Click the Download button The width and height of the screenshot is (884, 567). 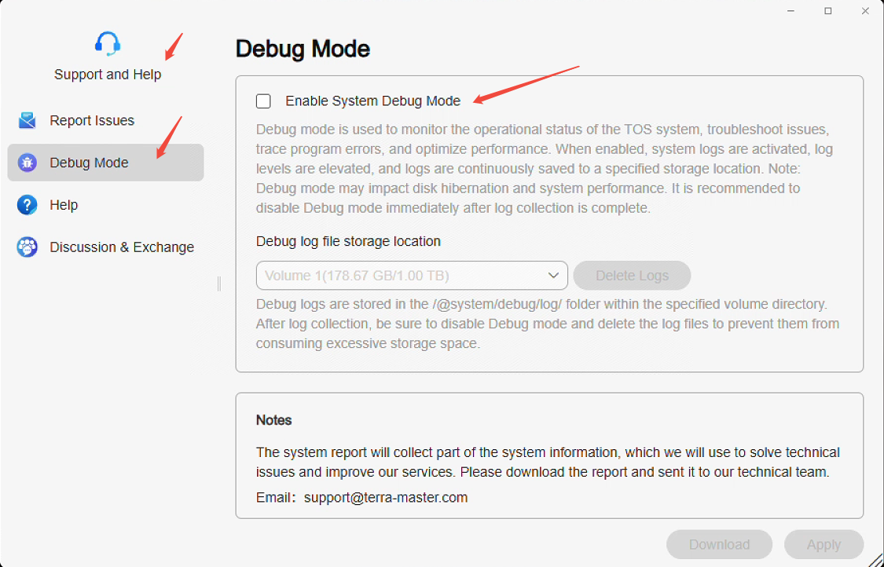[719, 544]
